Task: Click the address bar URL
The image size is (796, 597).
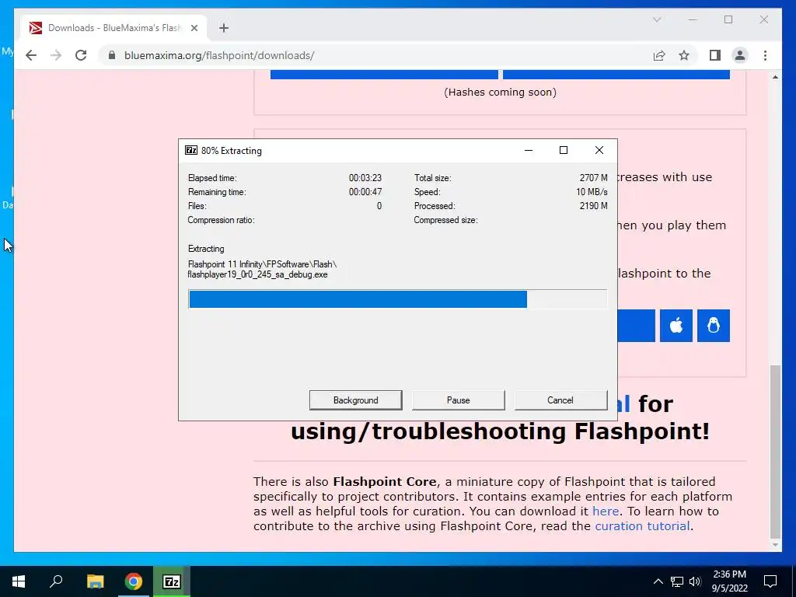Action: [x=219, y=55]
